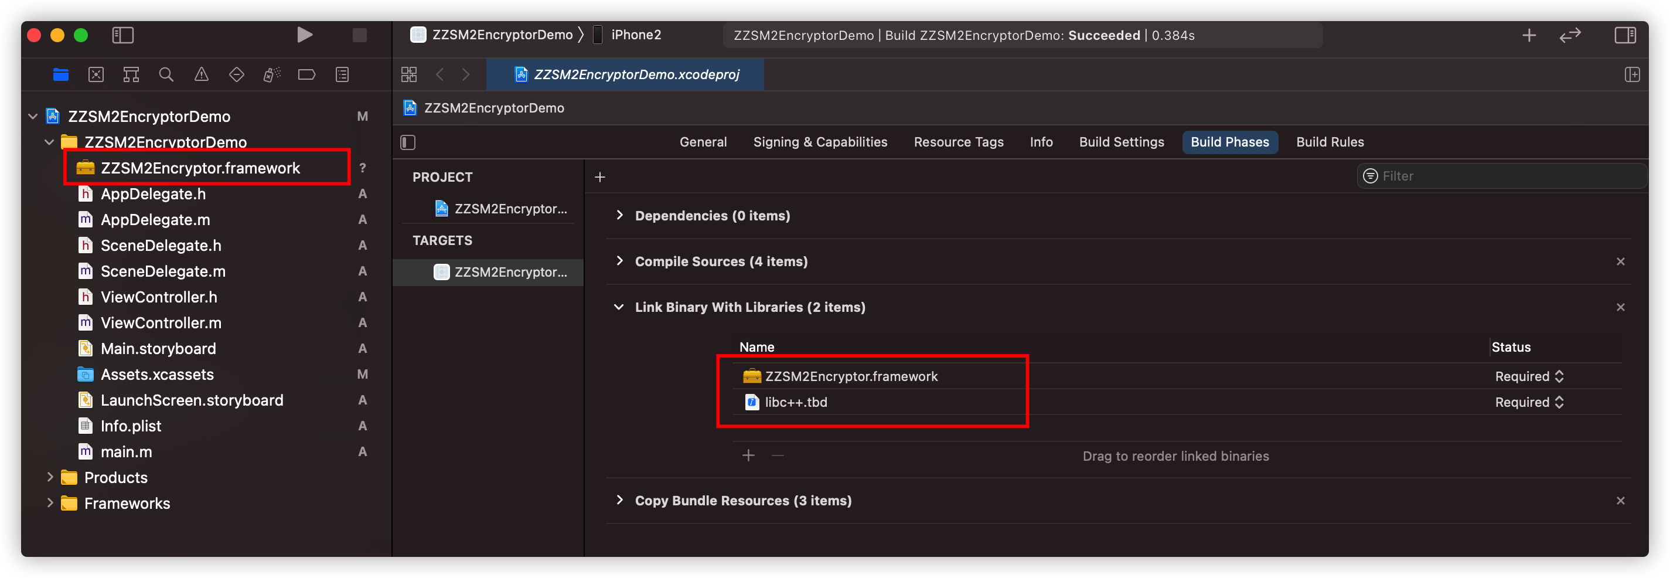
Task: Open the Find navigator magnifier
Action: coord(166,74)
